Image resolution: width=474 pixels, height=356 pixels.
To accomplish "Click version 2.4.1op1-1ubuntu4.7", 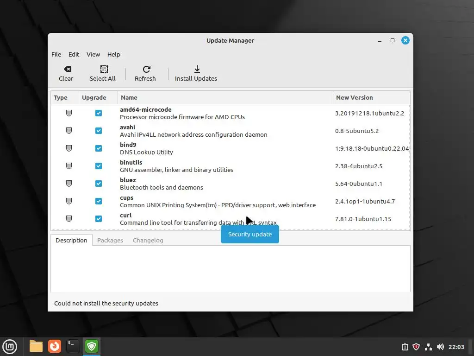I will click(x=365, y=201).
